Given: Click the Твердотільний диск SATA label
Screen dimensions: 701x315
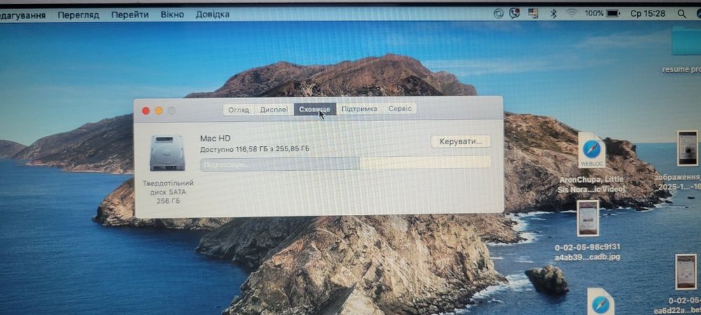Looking at the screenshot, I should [168, 188].
